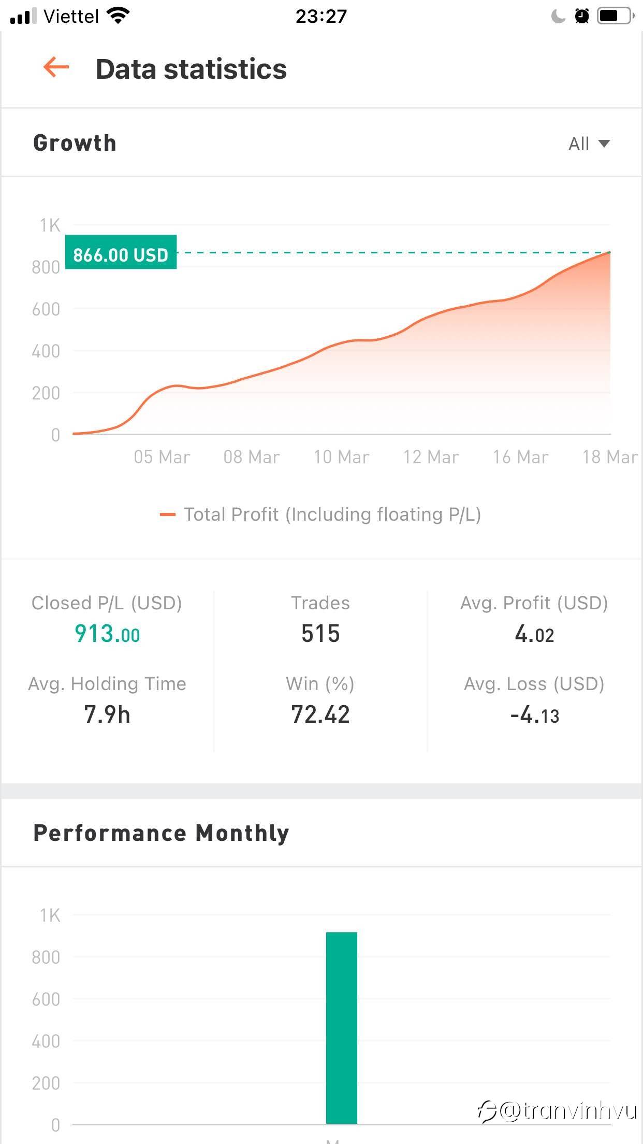The height and width of the screenshot is (1144, 643).
Task: Tap the Performance Monthly section heading
Action: (x=161, y=833)
